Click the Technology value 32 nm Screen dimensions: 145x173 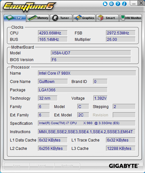[48, 98]
